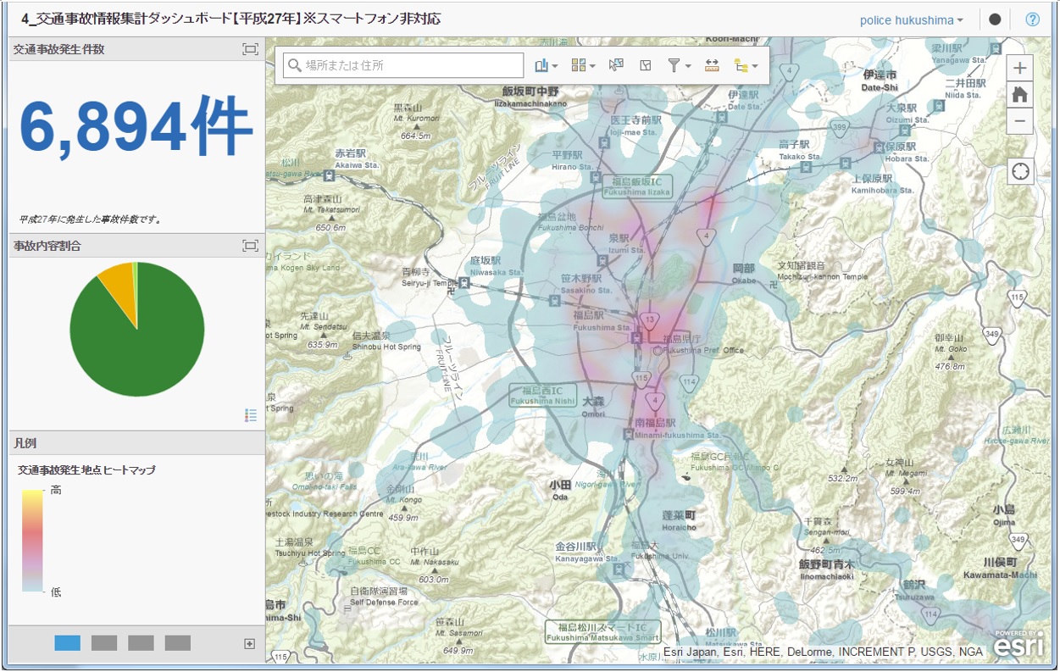Click the clear selection map icon
The image size is (1060, 672).
pos(646,65)
